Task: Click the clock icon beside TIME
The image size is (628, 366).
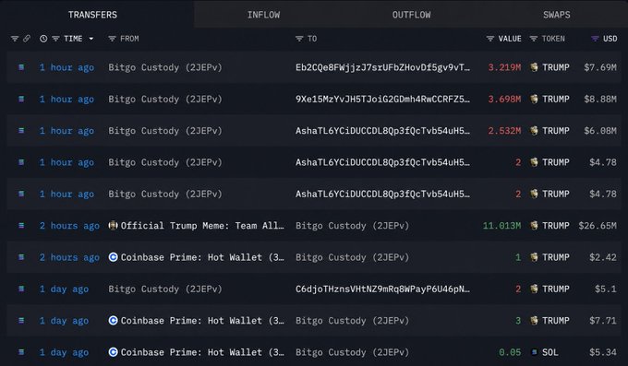Action: (43, 39)
